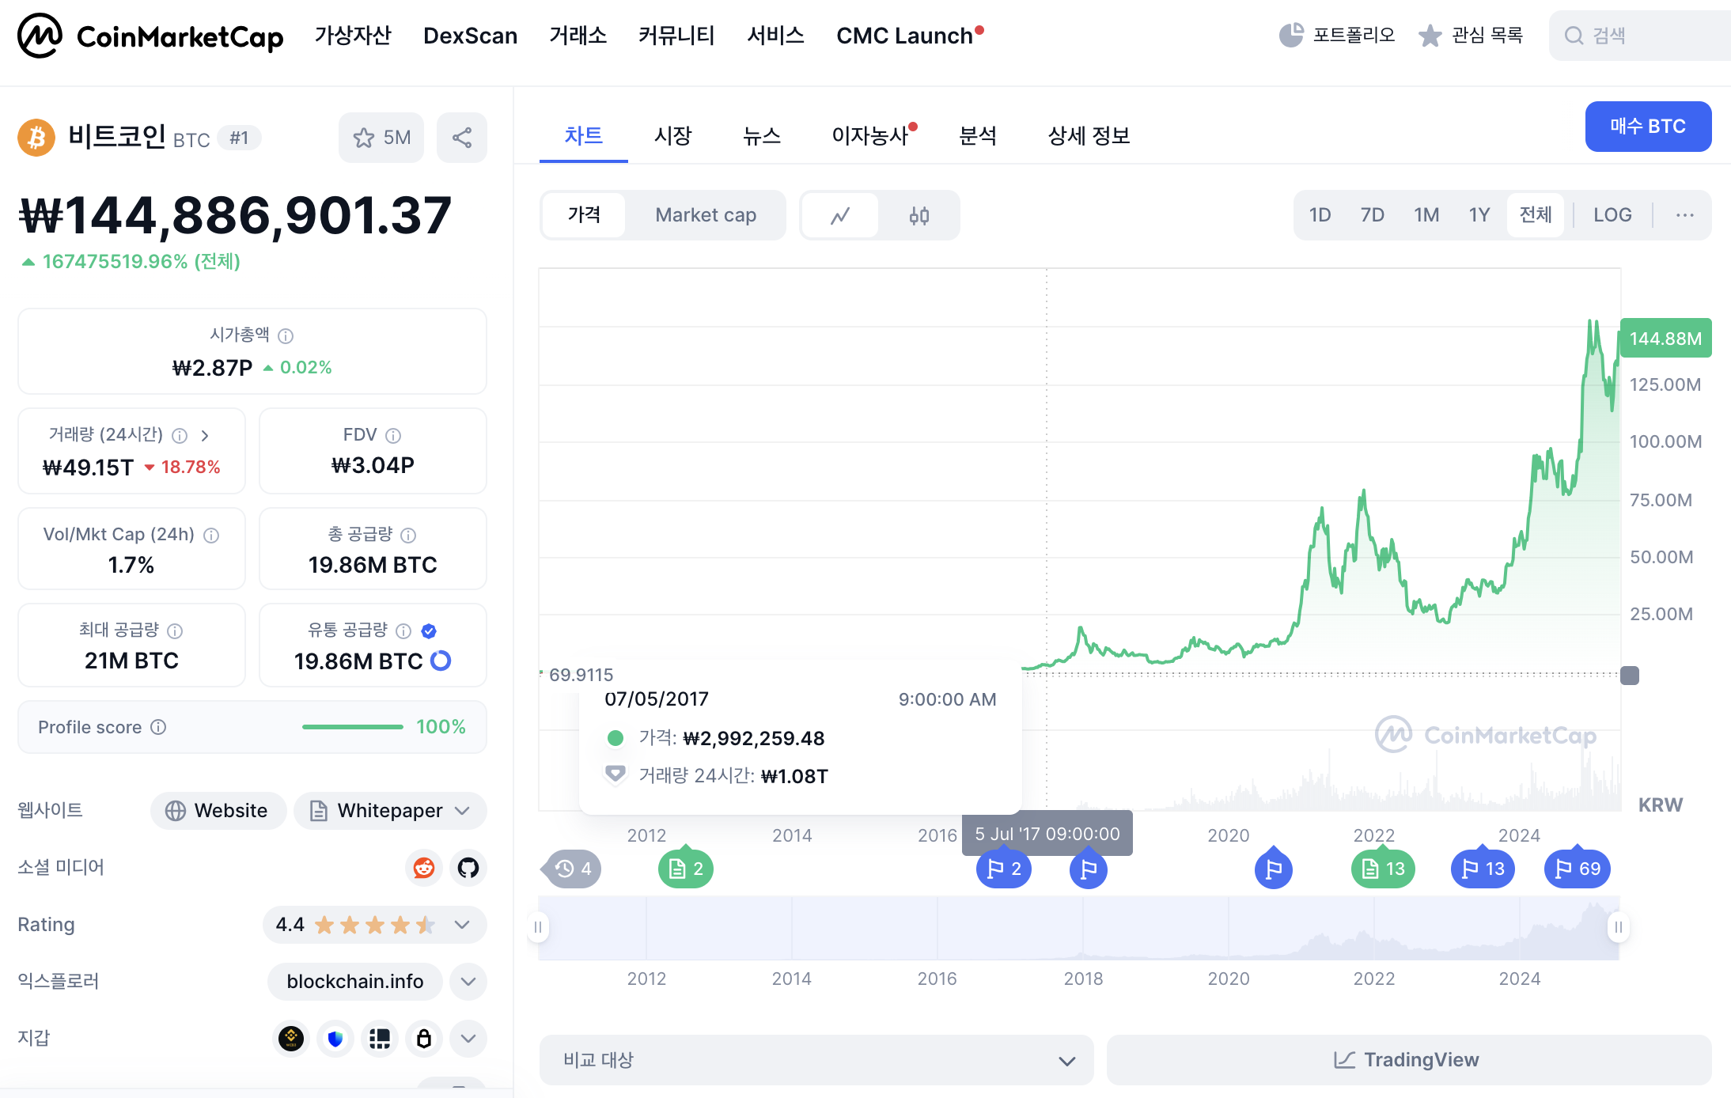Open chart in TradingView

(1408, 1060)
